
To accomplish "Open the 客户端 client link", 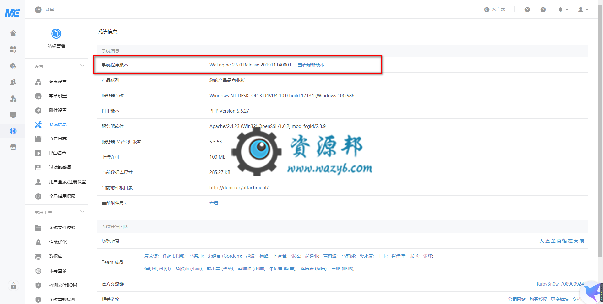I will coord(495,9).
